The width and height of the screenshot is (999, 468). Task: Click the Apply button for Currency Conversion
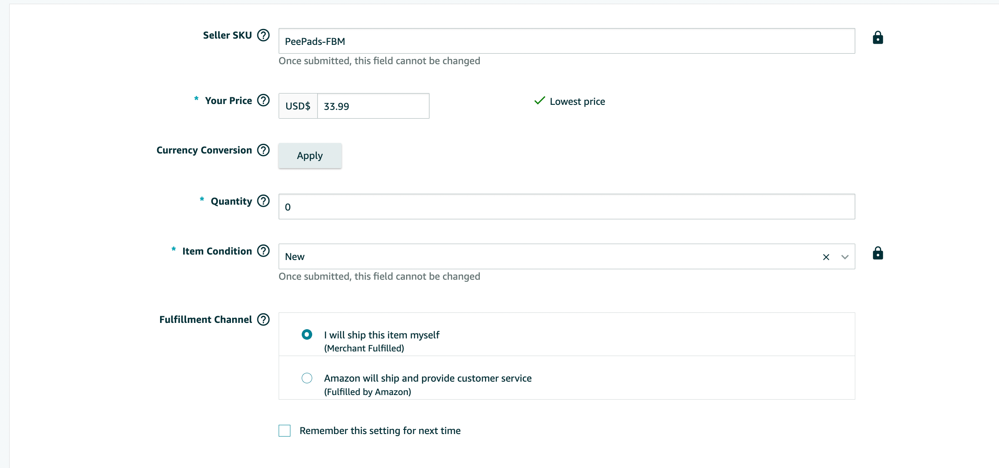click(x=310, y=155)
